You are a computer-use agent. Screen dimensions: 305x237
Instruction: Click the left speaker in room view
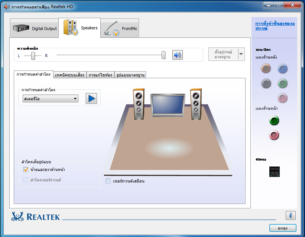139,104
